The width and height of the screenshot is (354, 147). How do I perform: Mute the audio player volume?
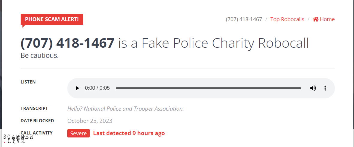(x=313, y=88)
